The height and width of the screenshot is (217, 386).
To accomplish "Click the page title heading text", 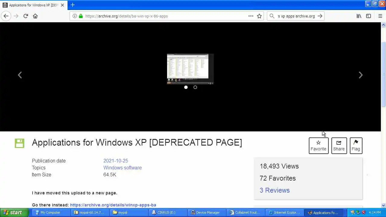I will 137,142.
